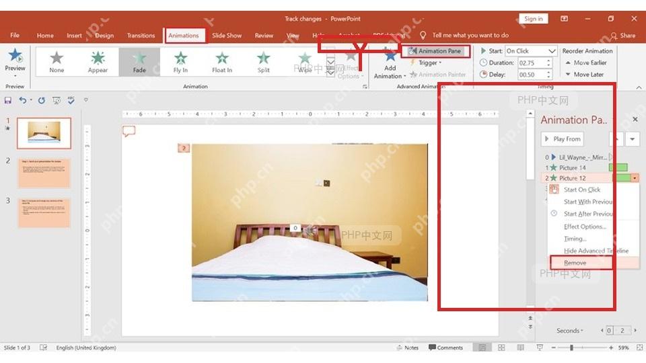The height and width of the screenshot is (363, 646).
Task: Apply the Appear animation effect
Action: click(98, 62)
